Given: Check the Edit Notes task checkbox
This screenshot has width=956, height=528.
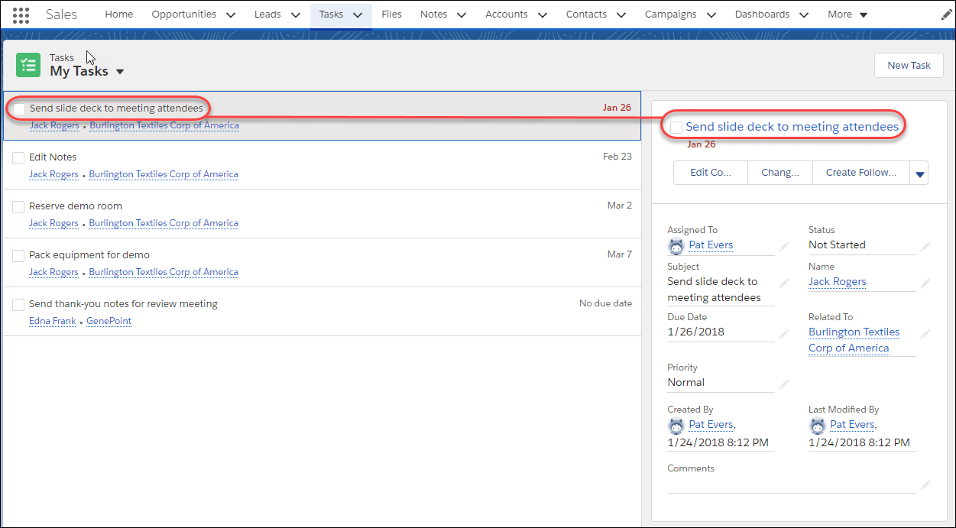Looking at the screenshot, I should tap(18, 157).
